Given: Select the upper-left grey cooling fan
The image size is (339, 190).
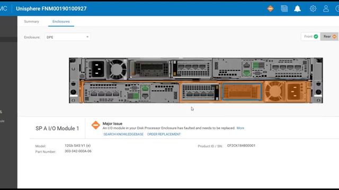Looking at the screenshot, I should (118, 70).
